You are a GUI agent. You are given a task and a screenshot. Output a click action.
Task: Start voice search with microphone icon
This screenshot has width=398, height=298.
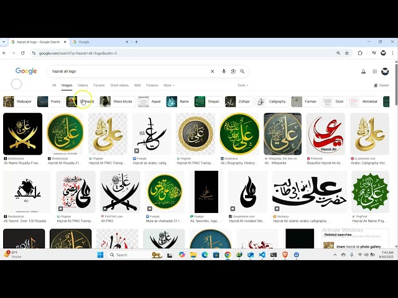[224, 71]
